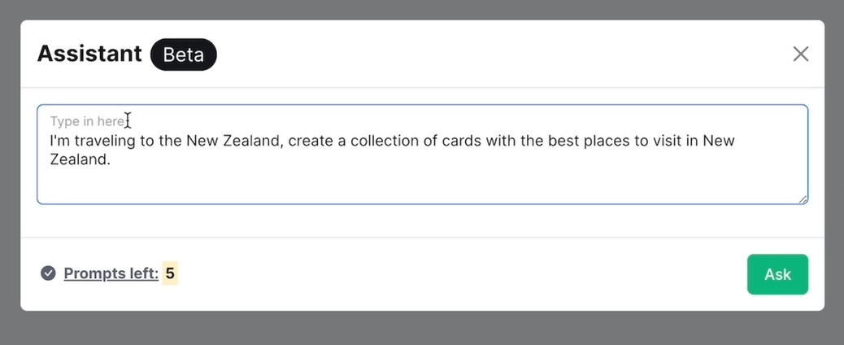Click the black Beta badge

pos(184,55)
